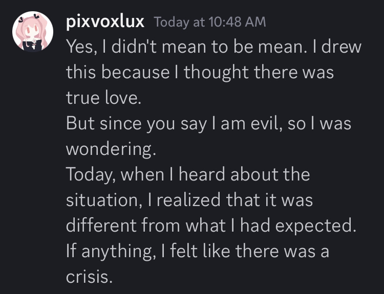Click the phrase 'true love.'
Image resolution: width=384 pixels, height=294 pixels.
(x=103, y=98)
